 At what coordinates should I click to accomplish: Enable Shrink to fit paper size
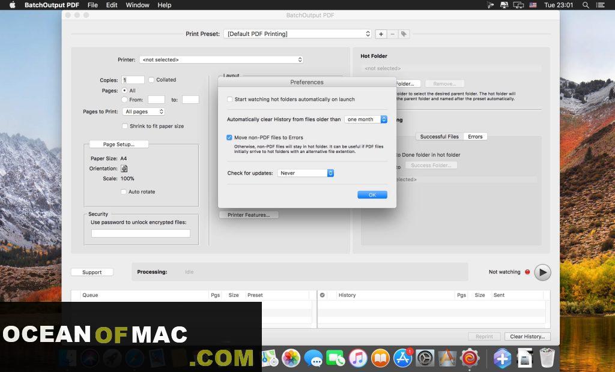[x=125, y=126]
